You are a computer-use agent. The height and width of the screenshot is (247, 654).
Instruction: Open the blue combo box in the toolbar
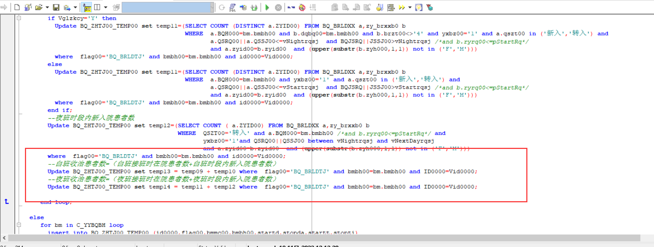pyautogui.click(x=167, y=7)
